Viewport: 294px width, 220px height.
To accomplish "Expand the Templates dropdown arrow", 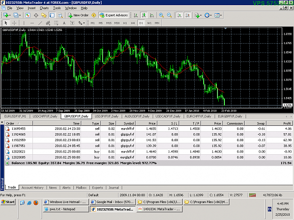I will tap(221, 15).
